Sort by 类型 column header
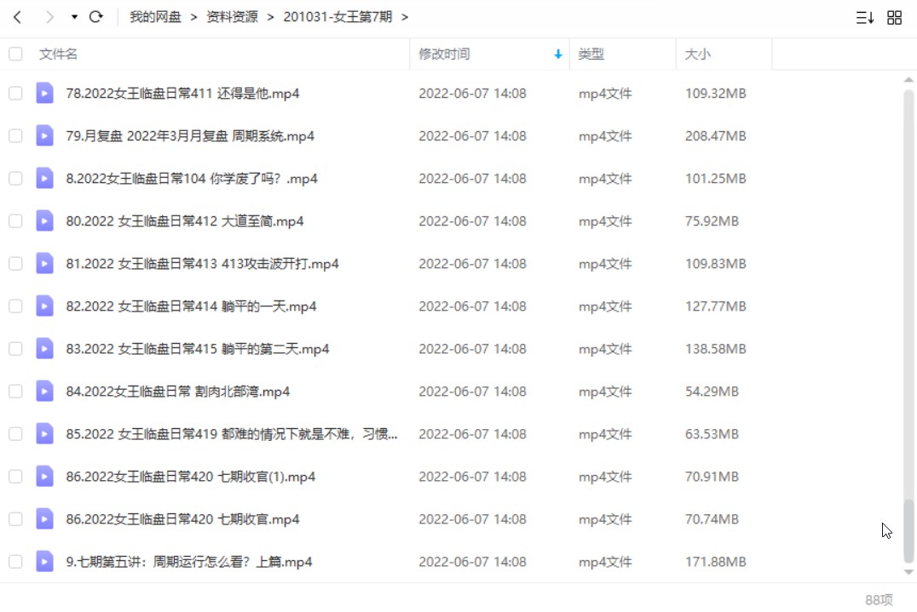This screenshot has height=612, width=917. 591,54
